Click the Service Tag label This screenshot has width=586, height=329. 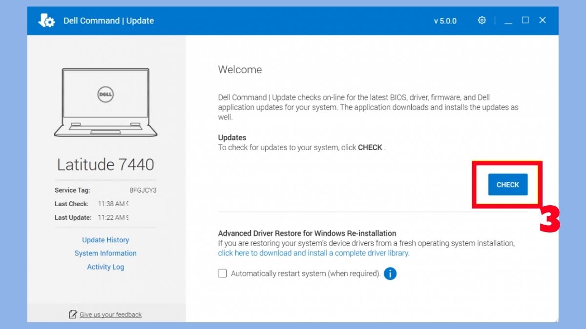click(x=72, y=191)
